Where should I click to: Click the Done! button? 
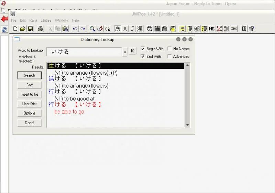tap(30, 123)
